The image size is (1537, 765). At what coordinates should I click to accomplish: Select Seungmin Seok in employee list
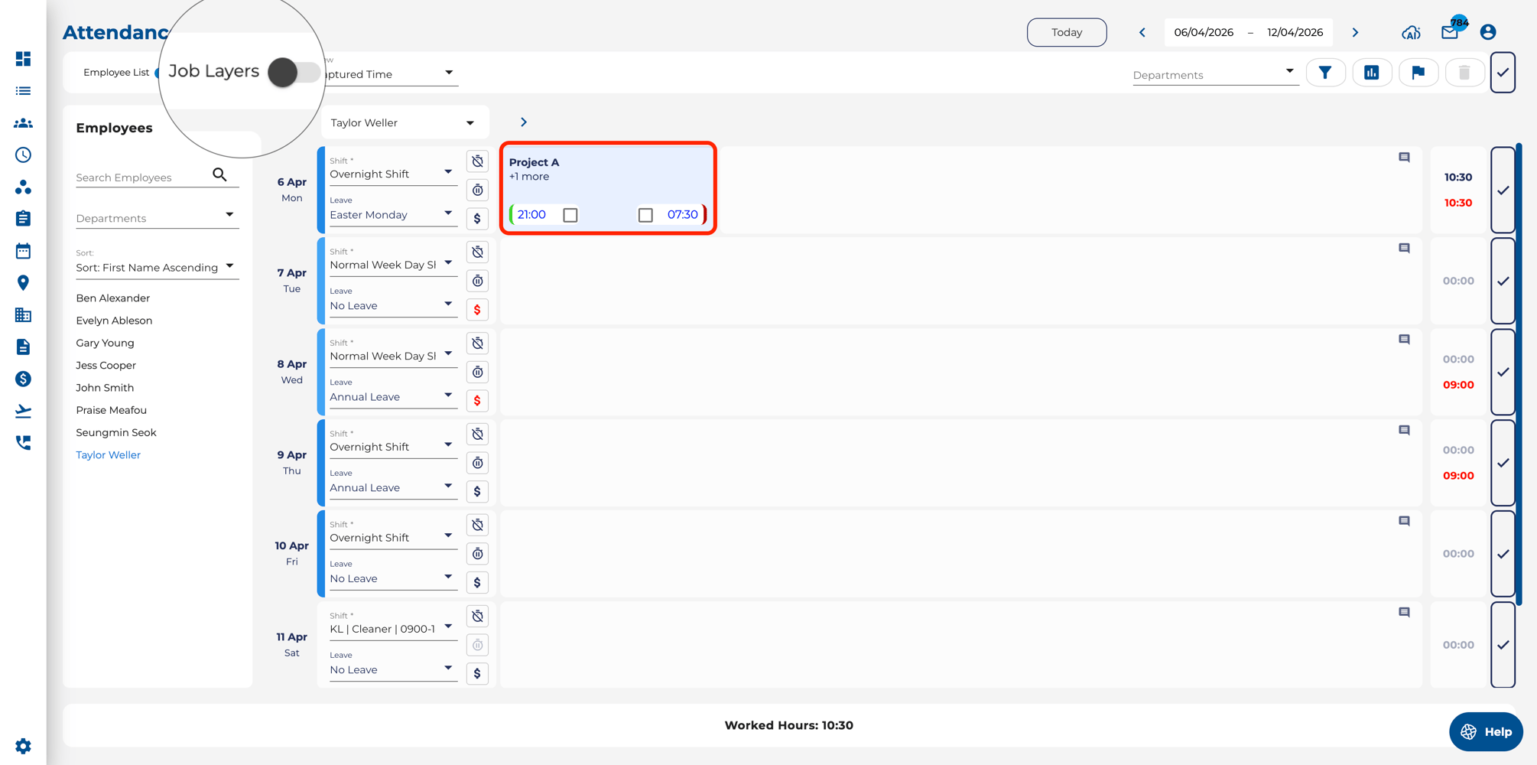[x=116, y=433]
